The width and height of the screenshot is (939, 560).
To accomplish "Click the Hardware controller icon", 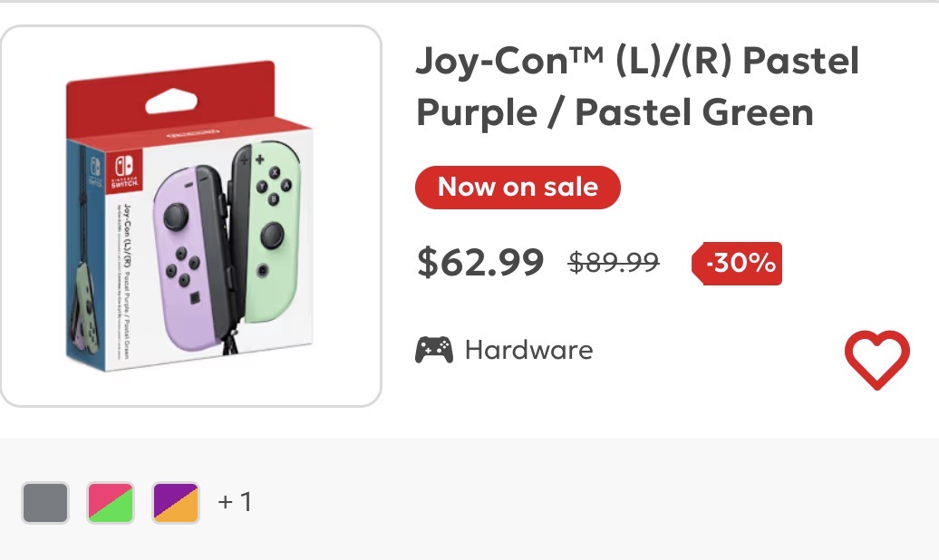I will click(433, 350).
